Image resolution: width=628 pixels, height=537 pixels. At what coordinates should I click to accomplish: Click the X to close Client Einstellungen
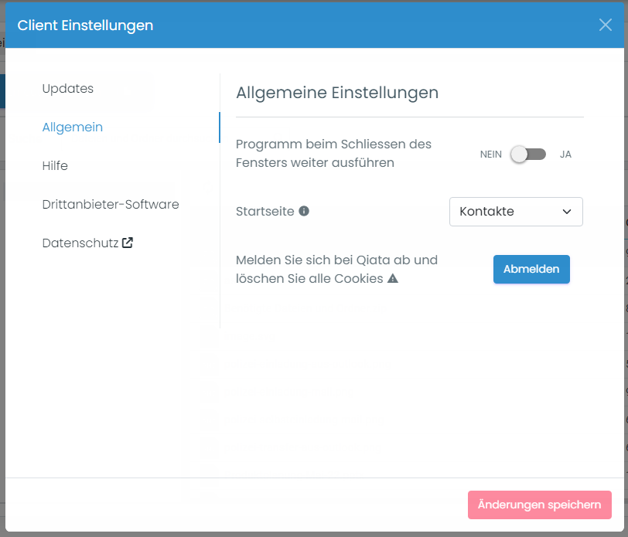click(x=606, y=25)
